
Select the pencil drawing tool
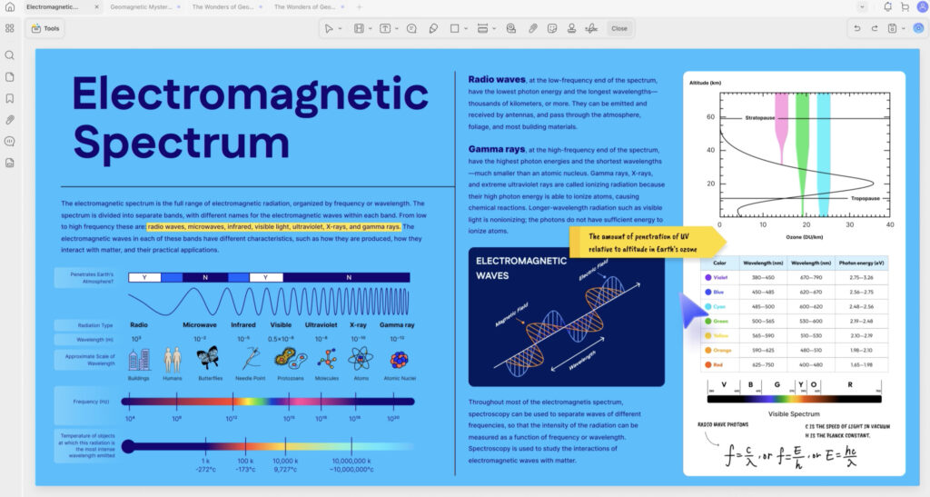(433, 28)
